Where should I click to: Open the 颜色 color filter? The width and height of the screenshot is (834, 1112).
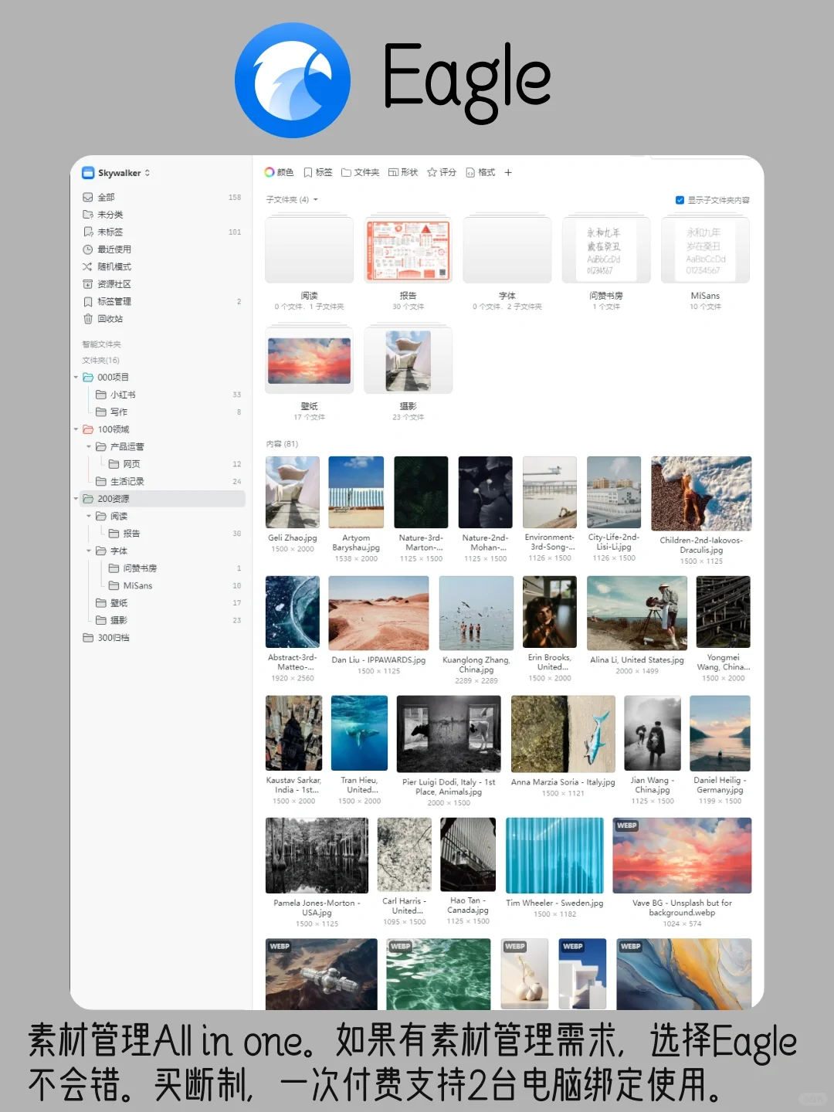click(279, 172)
